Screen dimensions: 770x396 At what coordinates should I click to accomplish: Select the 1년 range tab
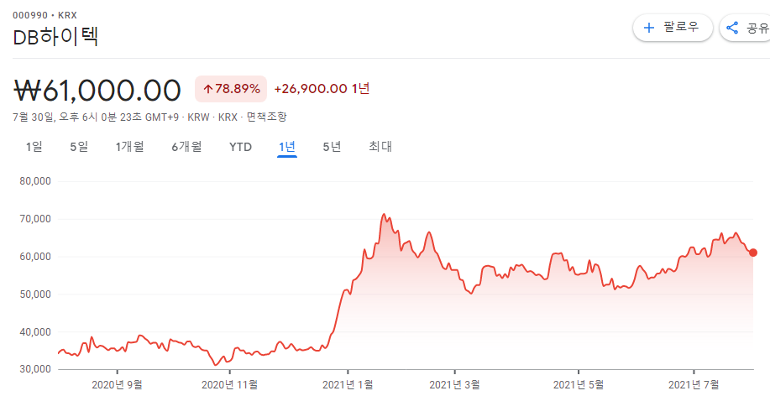[287, 147]
